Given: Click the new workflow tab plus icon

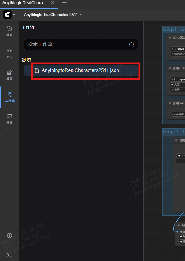Looking at the screenshot, I should click(64, 3).
